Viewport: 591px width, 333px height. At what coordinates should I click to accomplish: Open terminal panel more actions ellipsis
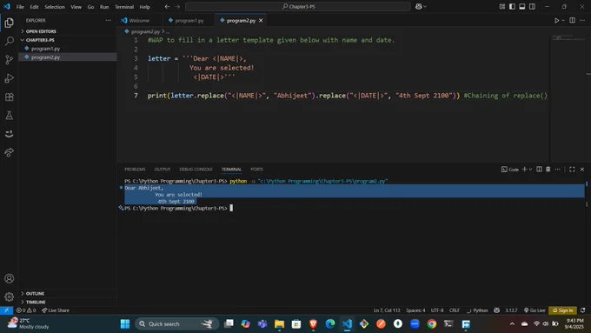(557, 170)
